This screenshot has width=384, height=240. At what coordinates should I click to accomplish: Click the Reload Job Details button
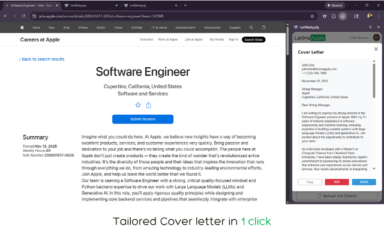(337, 196)
